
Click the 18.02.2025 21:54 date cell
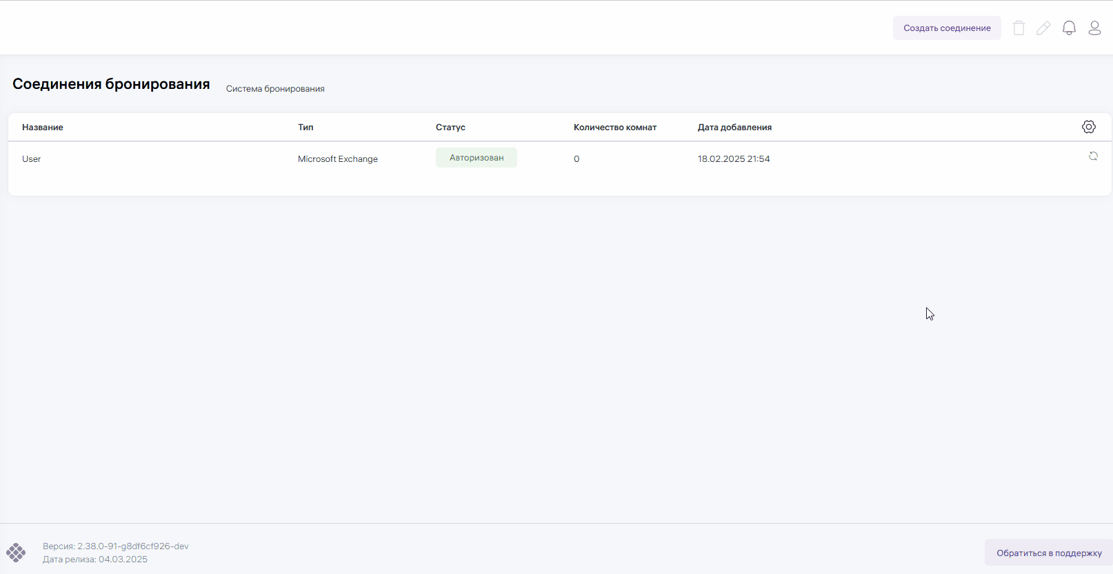coord(734,159)
